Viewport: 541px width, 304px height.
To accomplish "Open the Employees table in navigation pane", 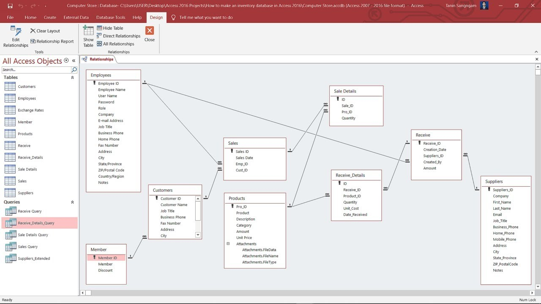I will pos(27,98).
